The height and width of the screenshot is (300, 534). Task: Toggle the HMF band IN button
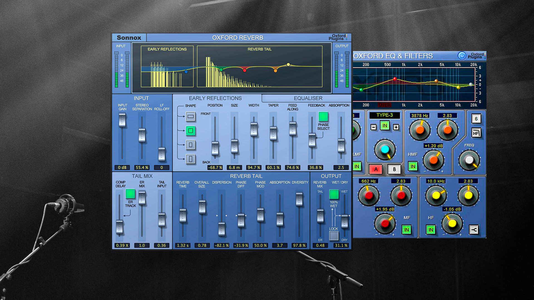[x=413, y=166]
